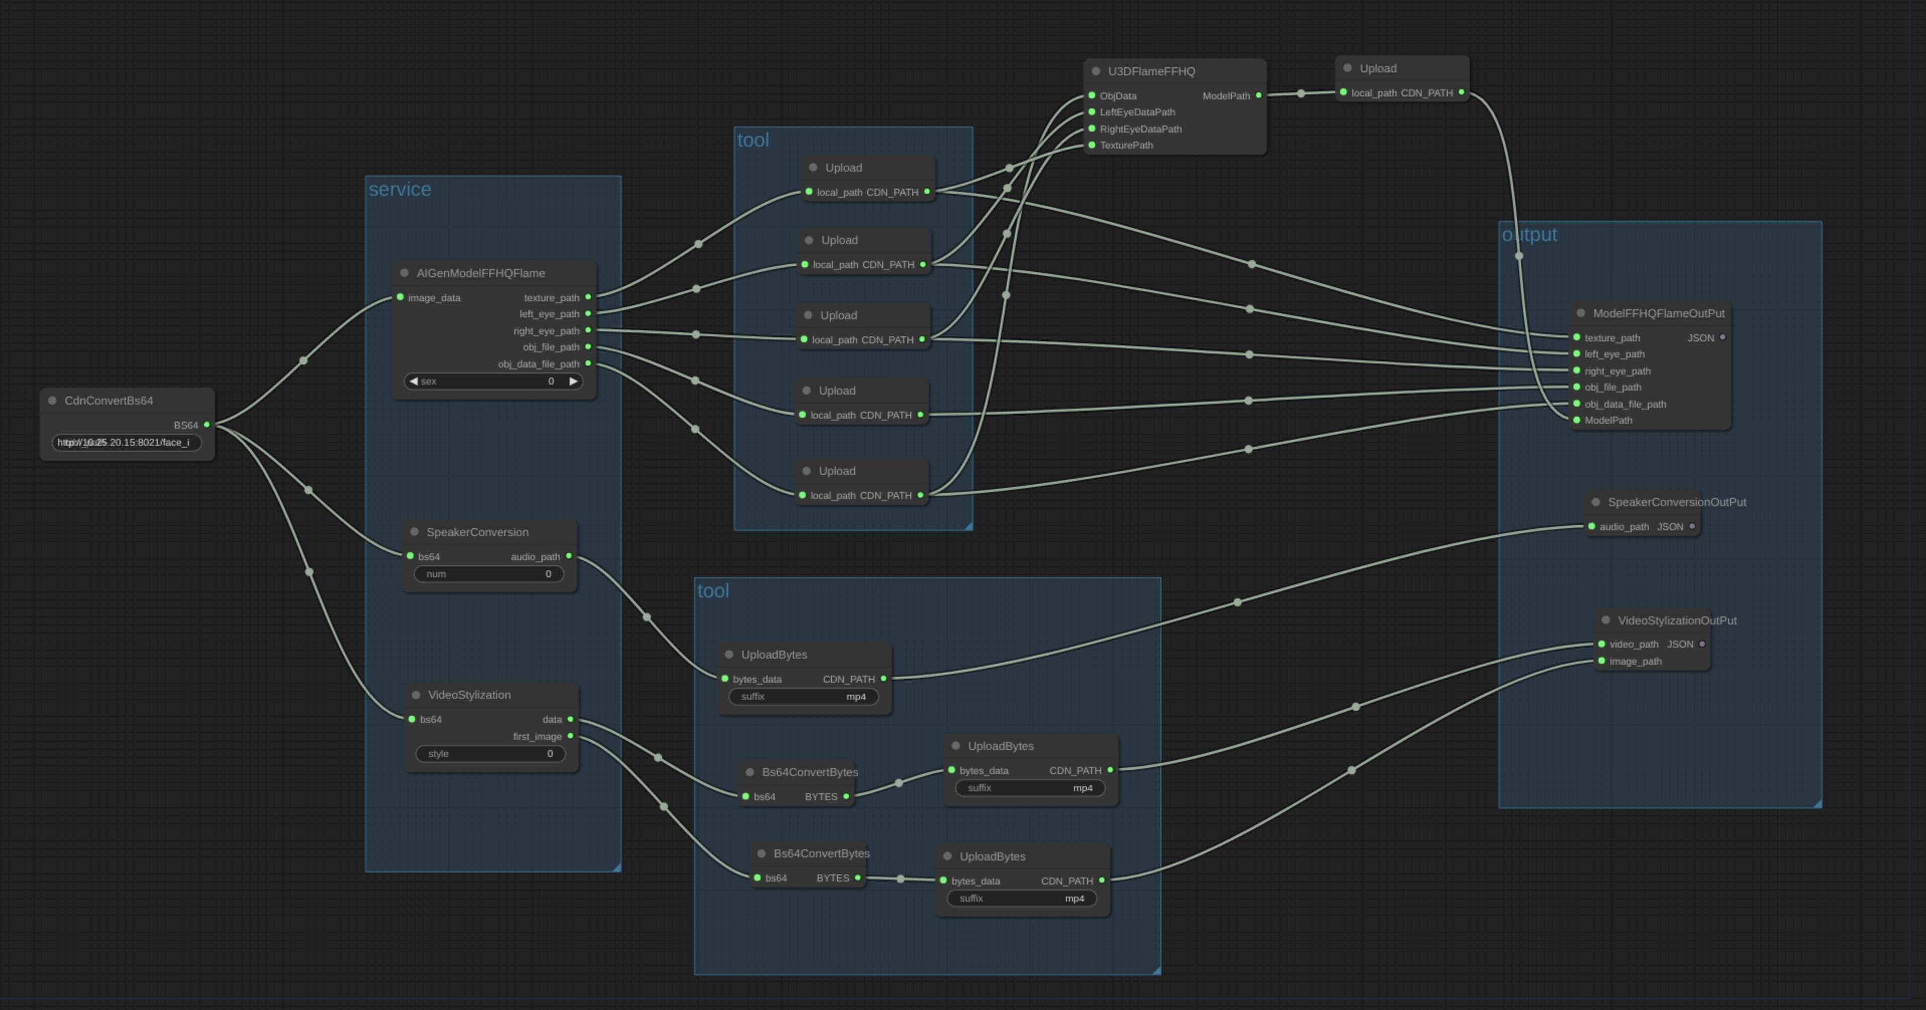
Task: Click the ModelPath input slot on ModelFFHQFlameOutPut
Action: pyautogui.click(x=1576, y=420)
